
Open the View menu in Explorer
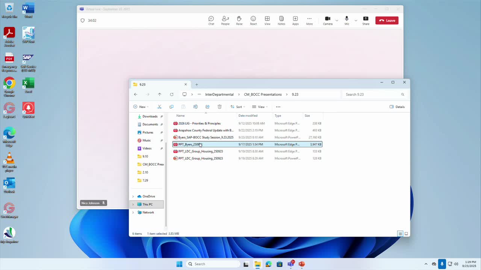pos(259,107)
